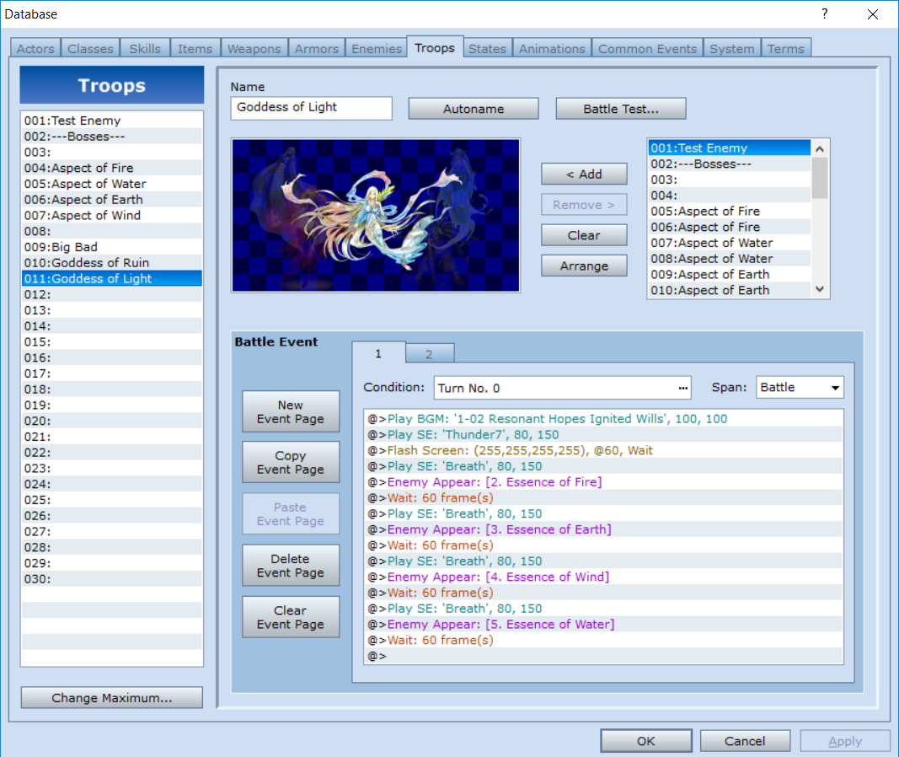The image size is (899, 757).
Task: Open the Span dropdown
Action: 800,388
